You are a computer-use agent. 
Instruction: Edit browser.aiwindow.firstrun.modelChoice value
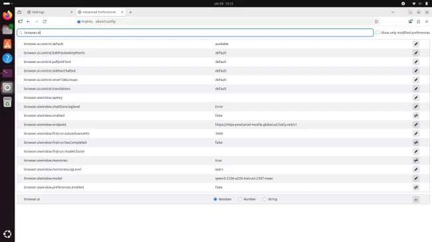click(x=416, y=152)
